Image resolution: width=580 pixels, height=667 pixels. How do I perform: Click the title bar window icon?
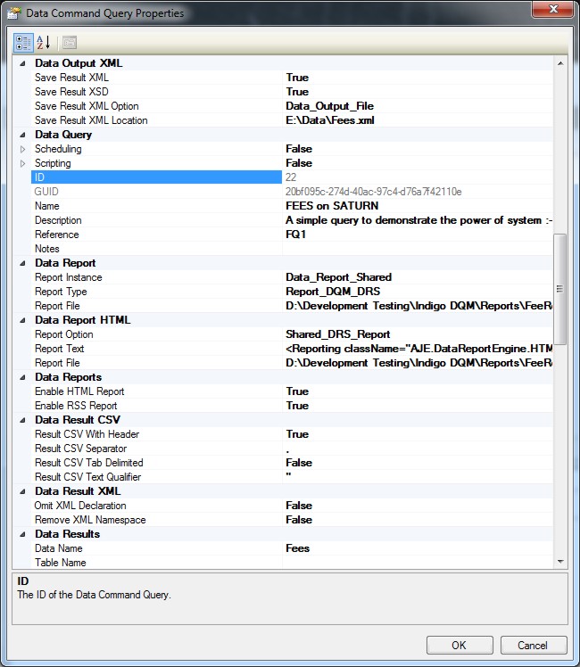[x=14, y=13]
